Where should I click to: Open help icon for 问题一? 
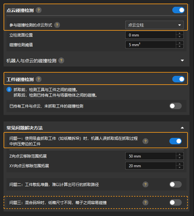point(145,141)
